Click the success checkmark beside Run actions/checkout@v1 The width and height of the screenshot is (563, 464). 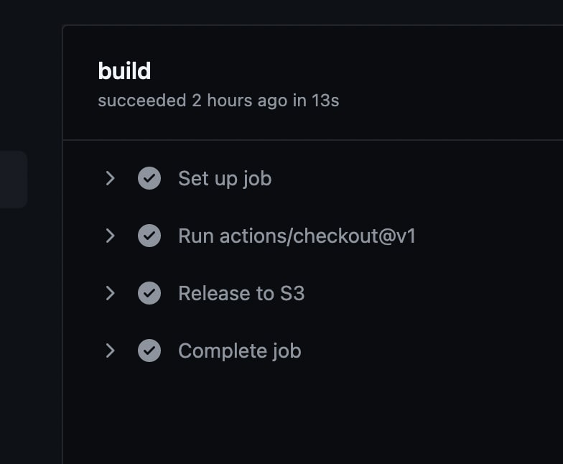(149, 236)
